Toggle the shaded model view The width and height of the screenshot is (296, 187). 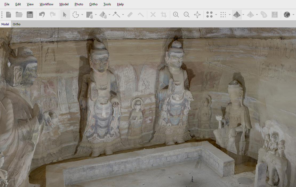pyautogui.click(x=237, y=14)
